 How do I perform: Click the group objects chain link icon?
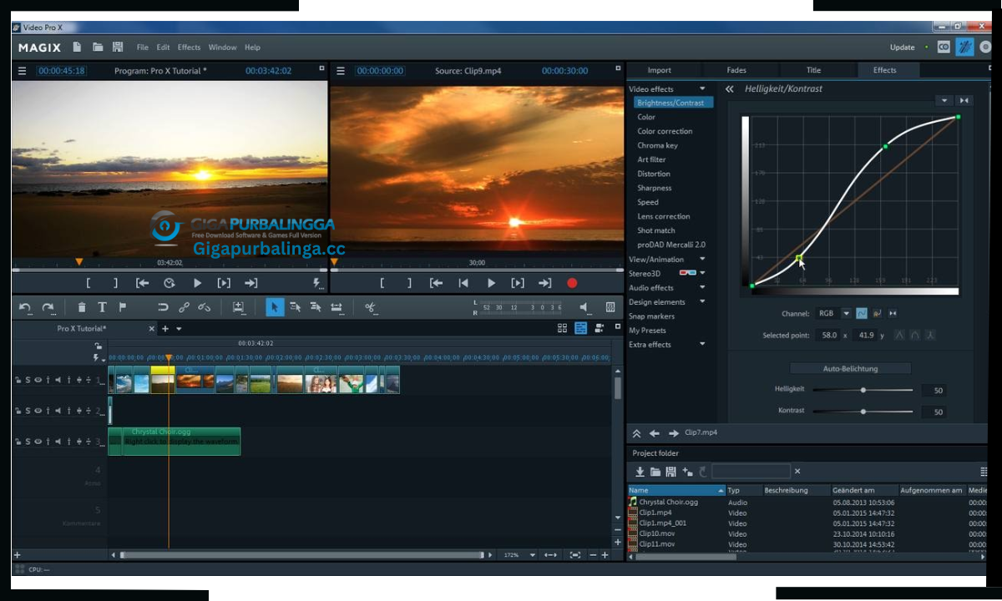[185, 307]
